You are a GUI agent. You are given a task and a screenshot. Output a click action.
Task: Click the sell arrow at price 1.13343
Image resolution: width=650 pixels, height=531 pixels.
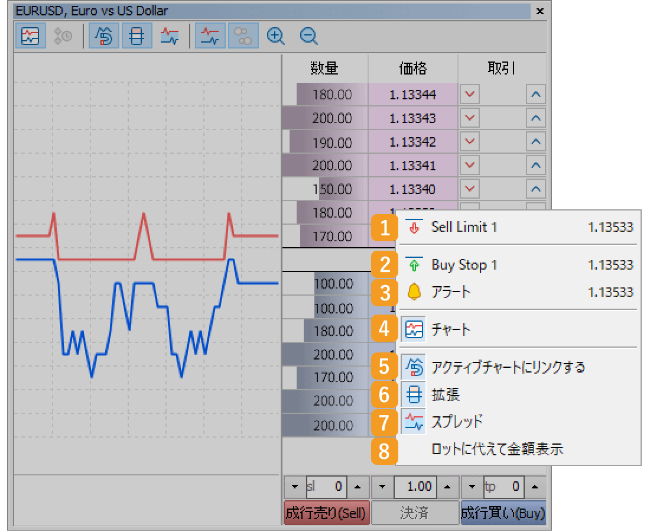point(469,118)
